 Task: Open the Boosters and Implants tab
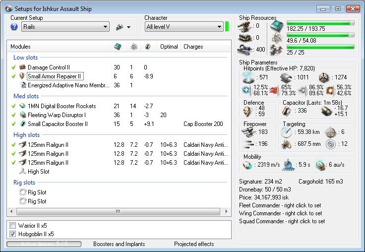point(119,244)
